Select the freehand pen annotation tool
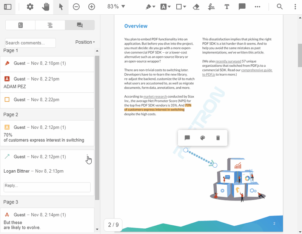302x234 pixels. tap(148, 7)
